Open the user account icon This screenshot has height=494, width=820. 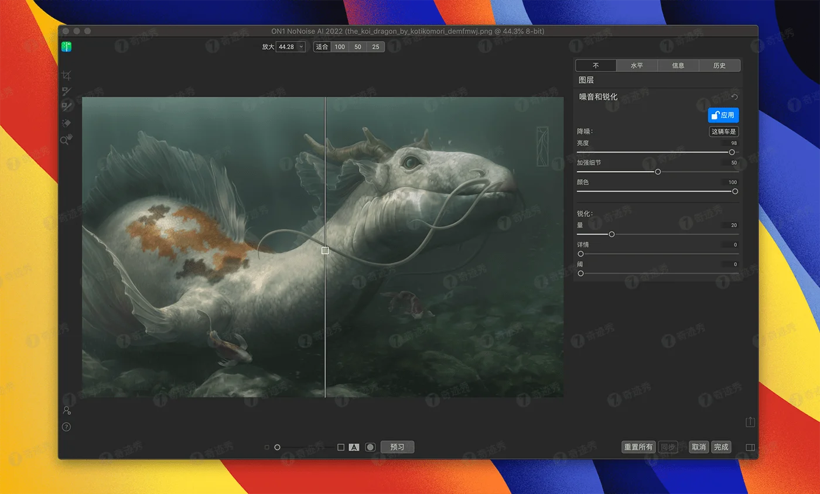pyautogui.click(x=67, y=410)
